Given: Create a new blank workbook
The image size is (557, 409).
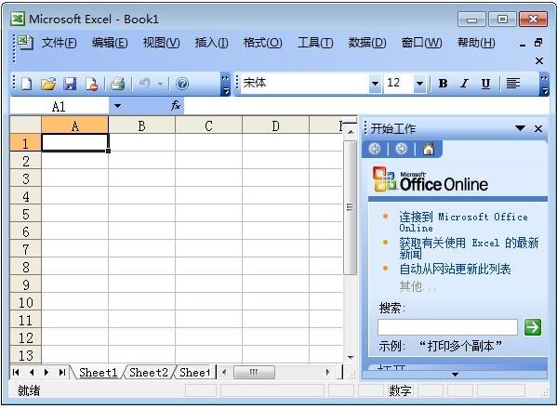Looking at the screenshot, I should click(27, 84).
